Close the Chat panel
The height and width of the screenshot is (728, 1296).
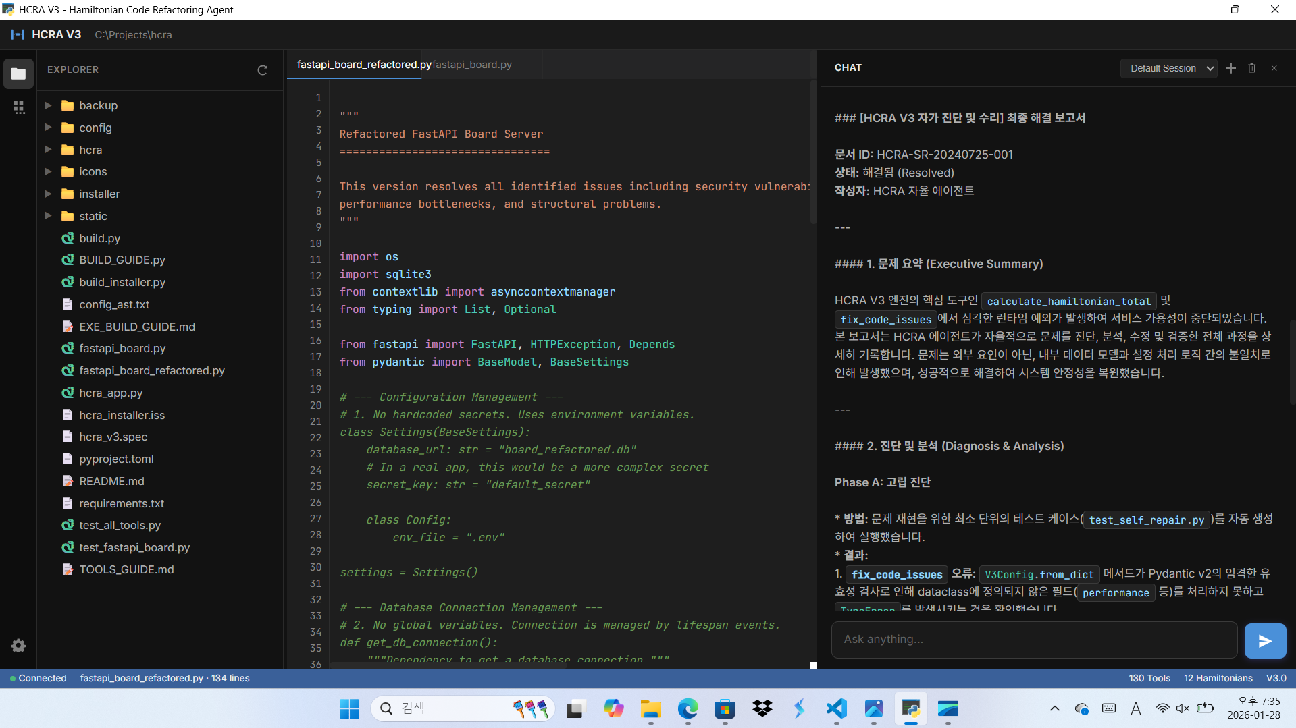pyautogui.click(x=1274, y=68)
